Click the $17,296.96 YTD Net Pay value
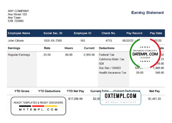Viewport: 172px width, 123px height. pyautogui.click(x=75, y=99)
